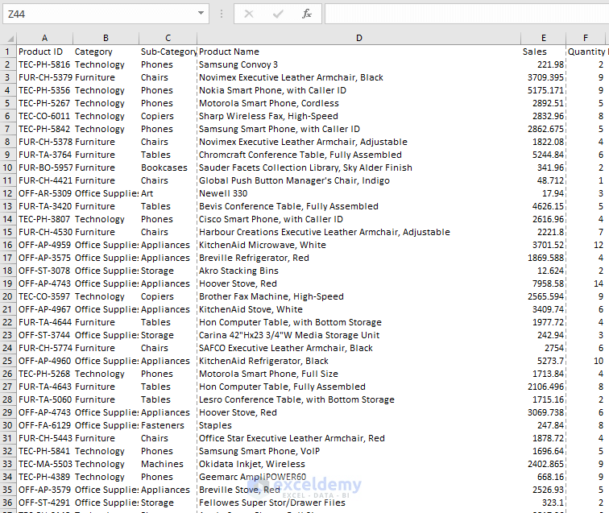Select row 19 header
The width and height of the screenshot is (609, 513).
click(x=8, y=283)
